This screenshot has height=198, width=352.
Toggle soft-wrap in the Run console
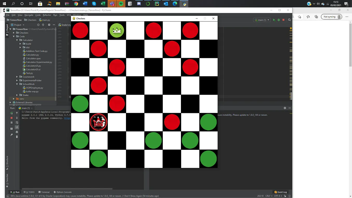17,123
